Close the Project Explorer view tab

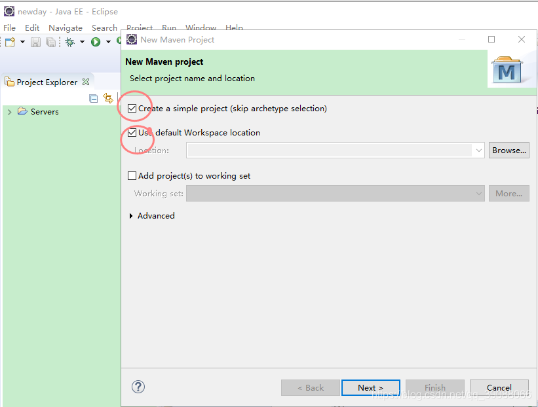(86, 82)
